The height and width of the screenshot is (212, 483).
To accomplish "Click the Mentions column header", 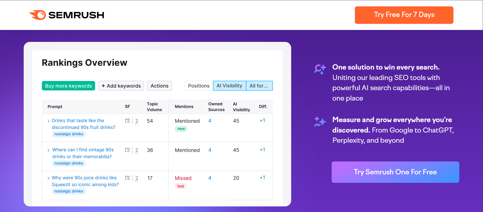I will [184, 107].
